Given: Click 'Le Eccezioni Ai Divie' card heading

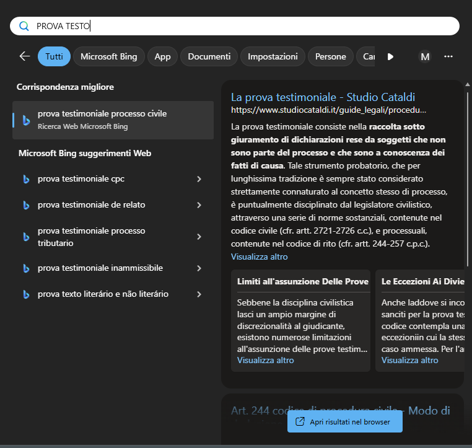Looking at the screenshot, I should (422, 281).
